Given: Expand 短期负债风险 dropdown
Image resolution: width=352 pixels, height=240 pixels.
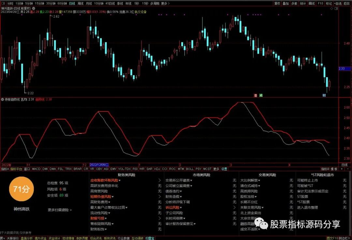Looking at the screenshot, I should (113, 197).
